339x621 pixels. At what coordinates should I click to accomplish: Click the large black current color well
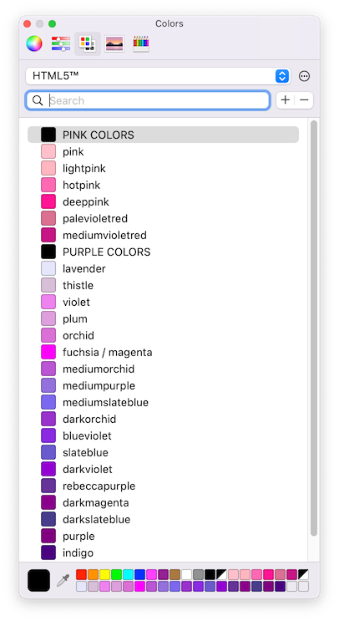pyautogui.click(x=38, y=581)
